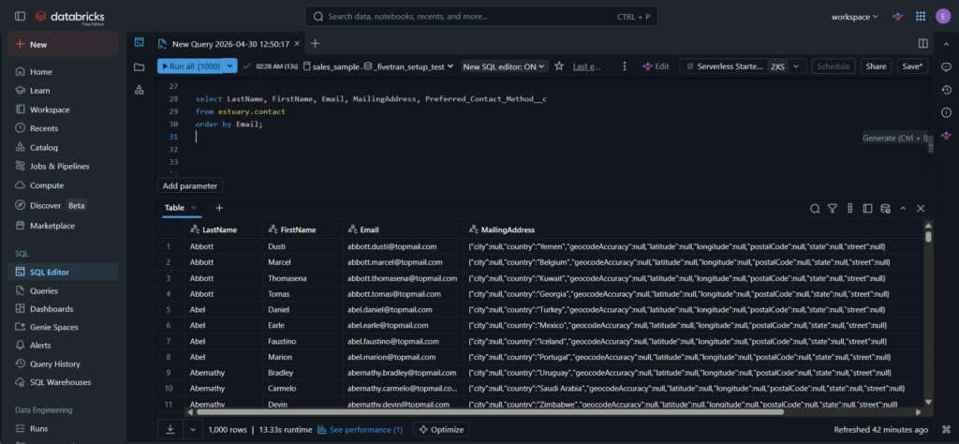The image size is (959, 444).
Task: Open the Databricks Assistant sparkle icon
Action: (x=898, y=17)
